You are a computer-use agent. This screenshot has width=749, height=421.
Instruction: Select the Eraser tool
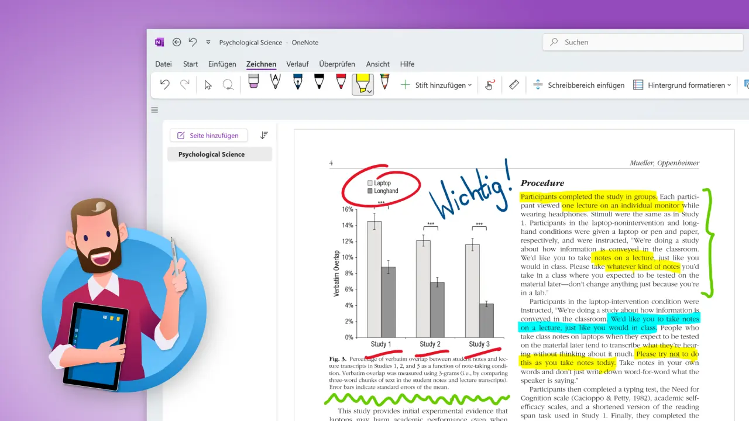coord(253,84)
